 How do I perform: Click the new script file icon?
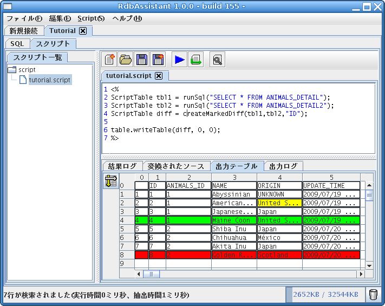[110, 60]
